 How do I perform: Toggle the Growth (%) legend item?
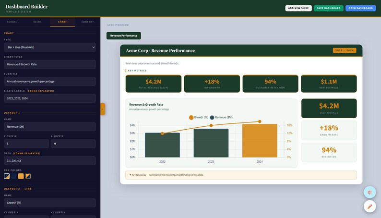coord(199,117)
